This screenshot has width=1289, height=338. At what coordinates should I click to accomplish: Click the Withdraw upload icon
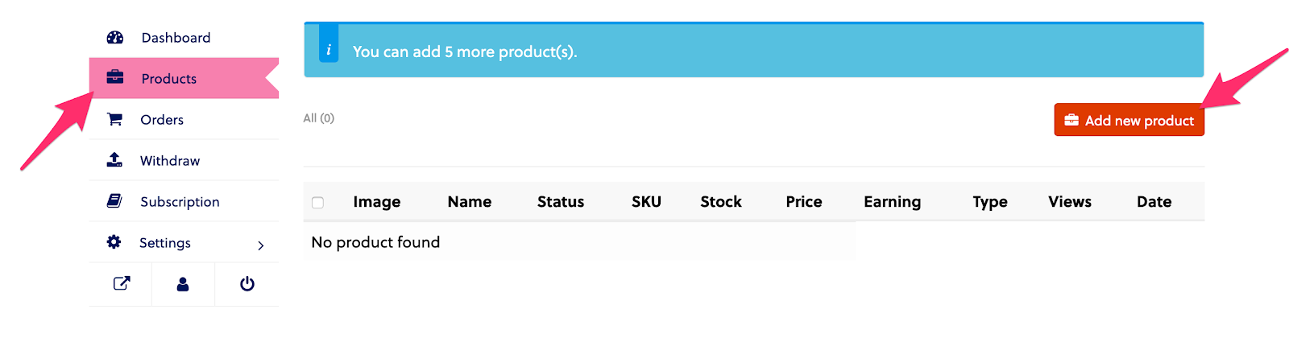coord(114,159)
